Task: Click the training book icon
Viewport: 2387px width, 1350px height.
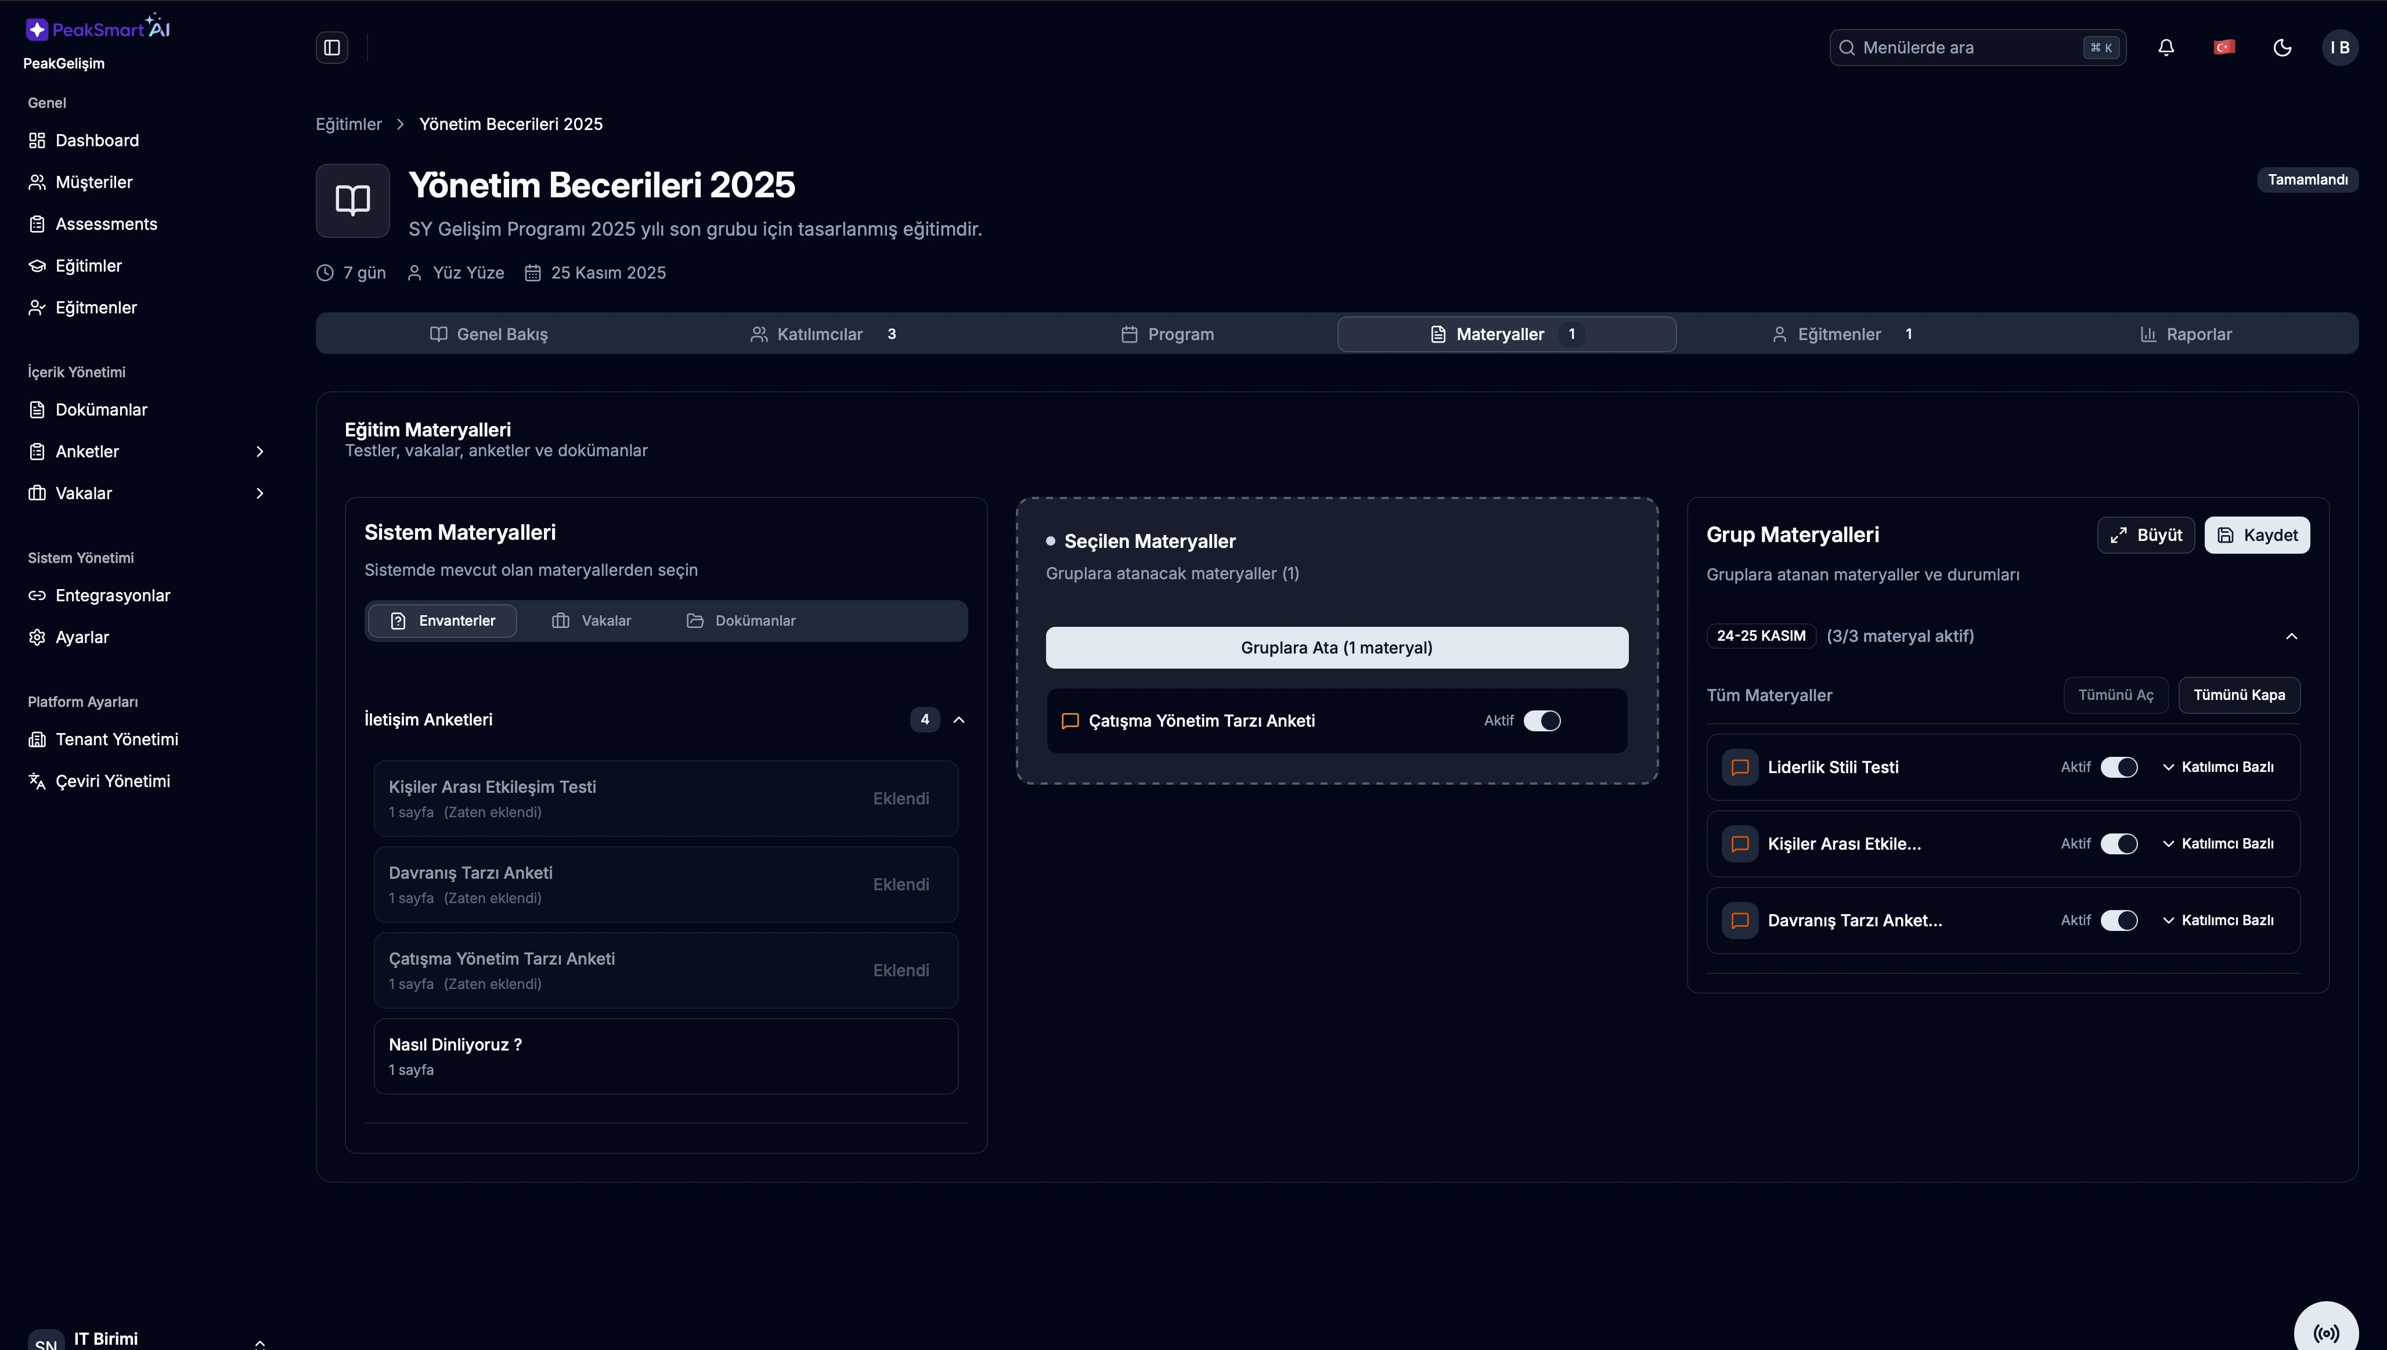Action: [352, 200]
